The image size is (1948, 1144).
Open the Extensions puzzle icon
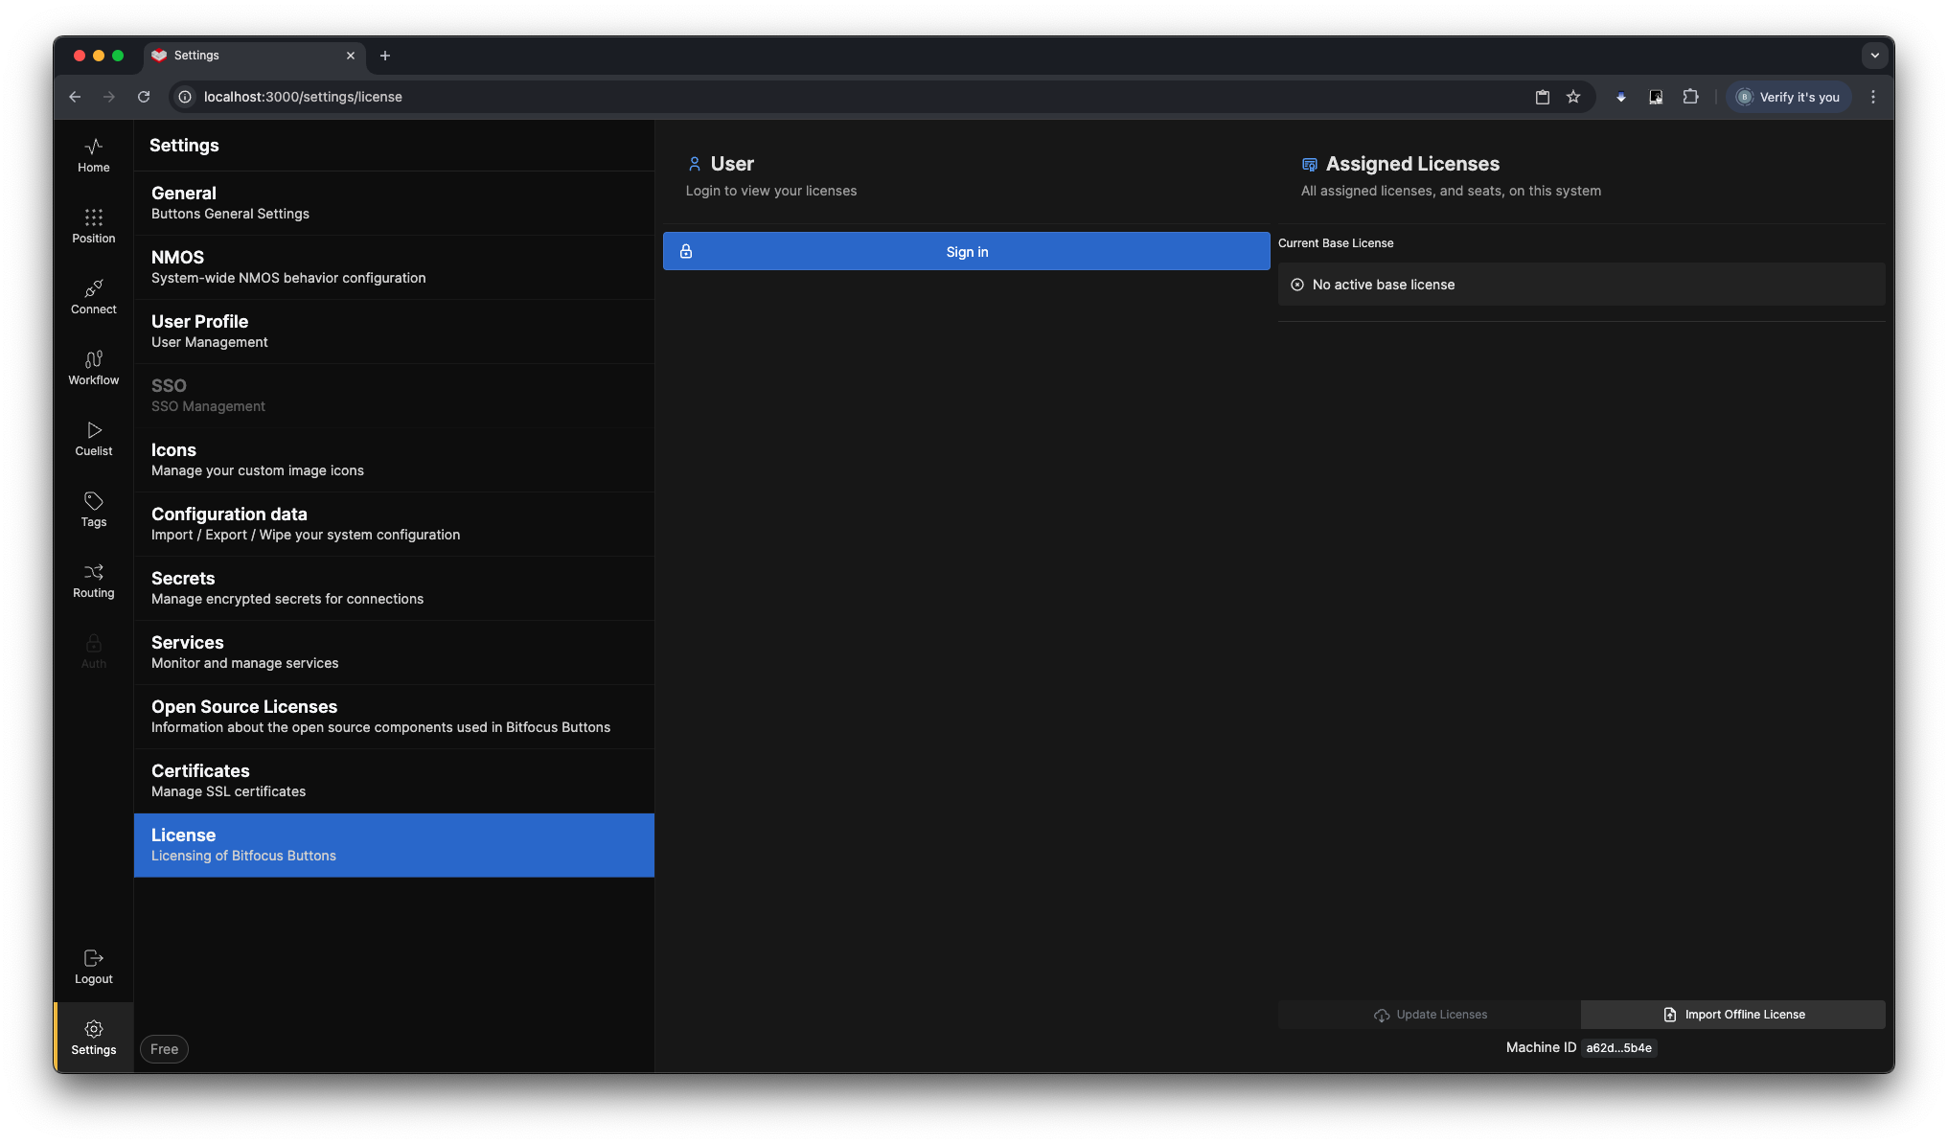click(x=1690, y=97)
